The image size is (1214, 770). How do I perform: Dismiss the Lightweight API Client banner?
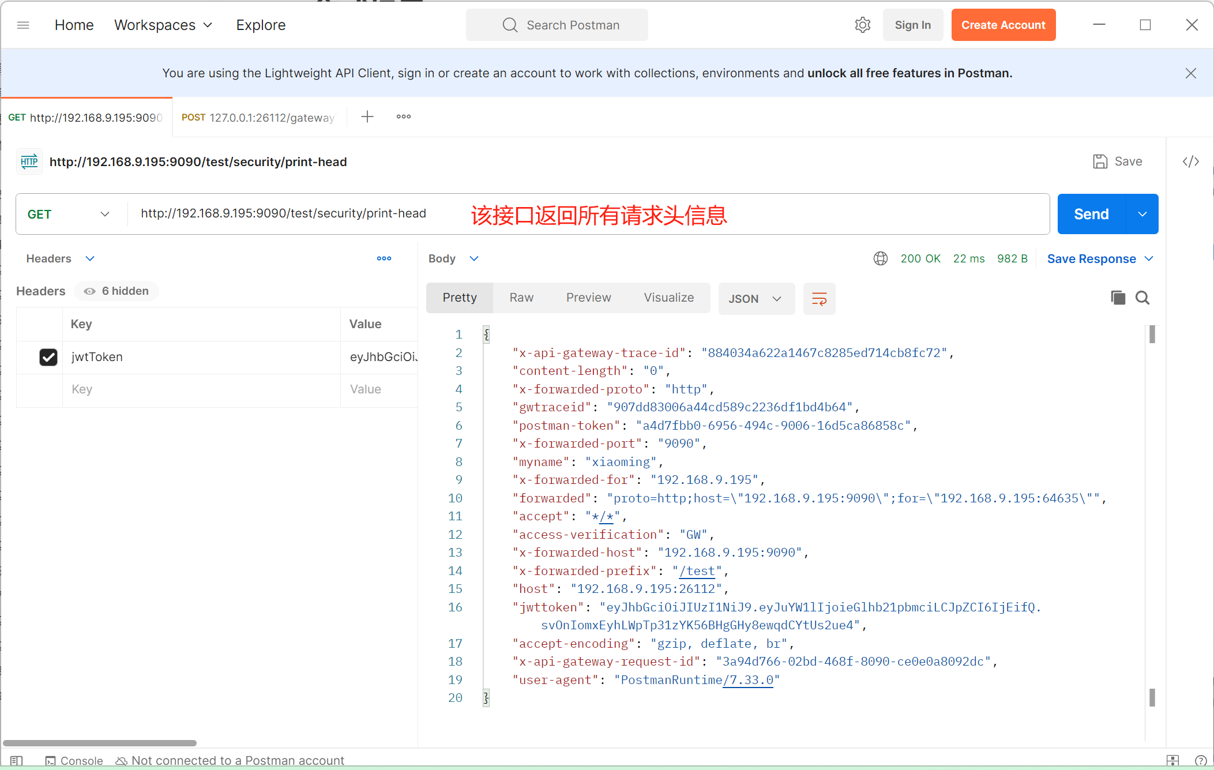1190,73
